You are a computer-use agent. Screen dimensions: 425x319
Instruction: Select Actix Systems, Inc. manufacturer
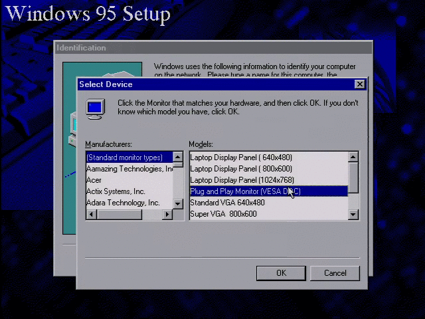129,191
